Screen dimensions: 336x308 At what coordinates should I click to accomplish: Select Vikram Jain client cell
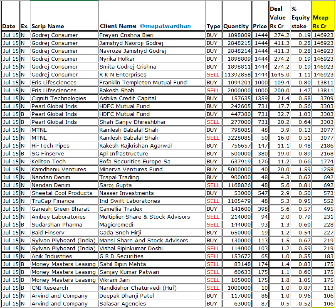(152, 281)
